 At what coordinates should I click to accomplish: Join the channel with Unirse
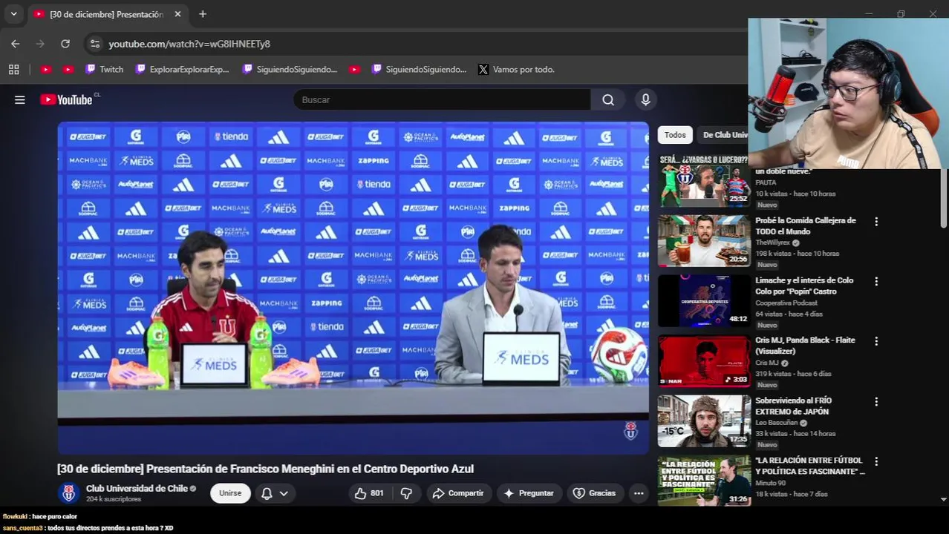tap(230, 493)
